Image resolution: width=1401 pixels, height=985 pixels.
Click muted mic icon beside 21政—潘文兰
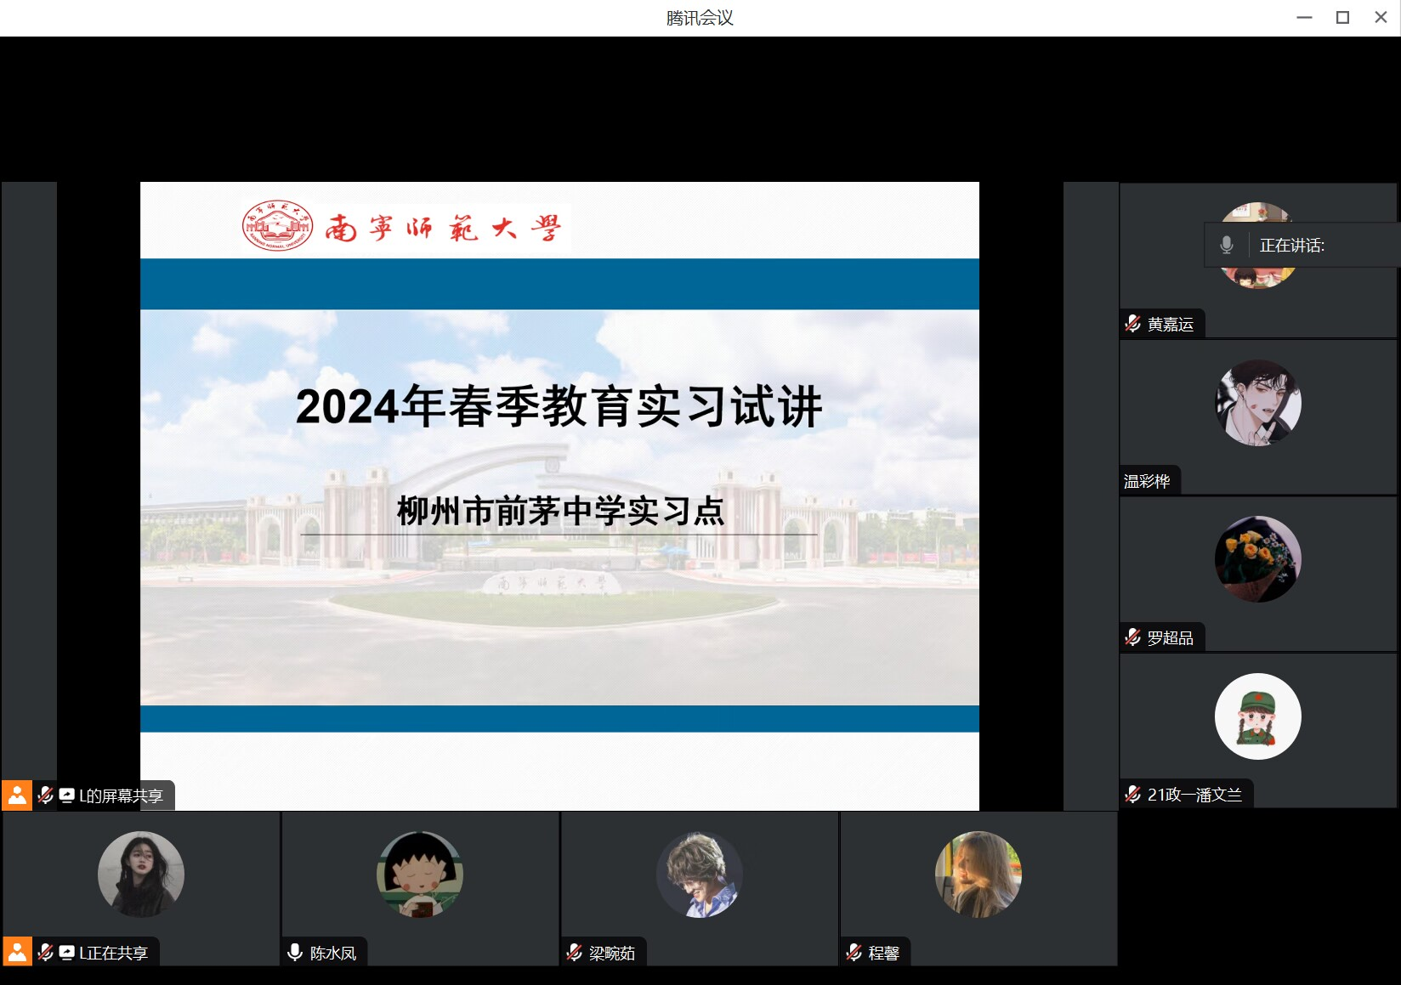tap(1132, 795)
